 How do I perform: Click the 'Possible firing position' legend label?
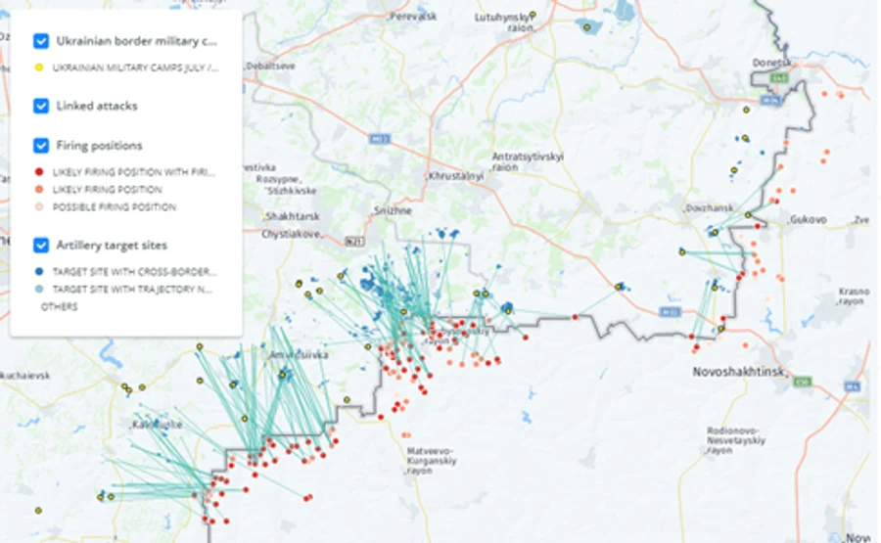[115, 206]
